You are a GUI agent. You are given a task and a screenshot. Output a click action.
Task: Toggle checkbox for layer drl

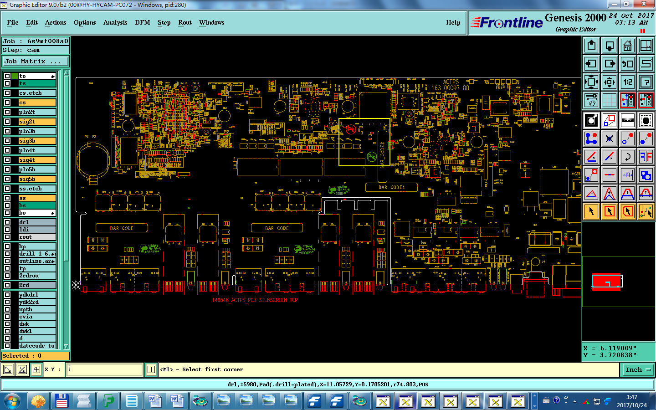(x=7, y=222)
